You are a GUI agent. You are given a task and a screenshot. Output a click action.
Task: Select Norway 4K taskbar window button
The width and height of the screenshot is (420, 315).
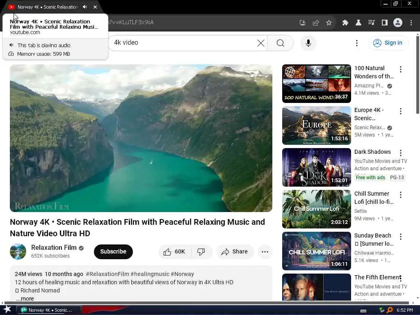[49, 310]
